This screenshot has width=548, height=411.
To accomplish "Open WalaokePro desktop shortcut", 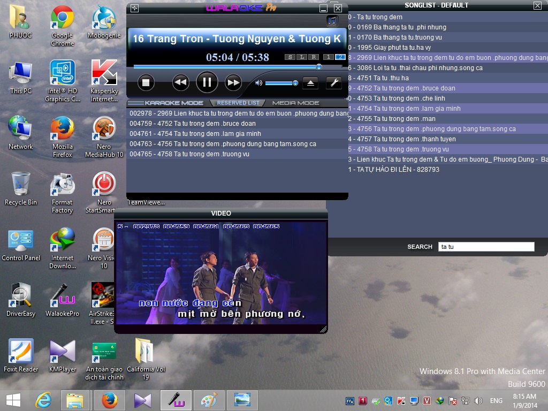I will (x=62, y=300).
